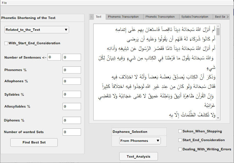This screenshot has width=234, height=163.
Task: Focus the Phonemes % input field
Action: (x=72, y=70)
